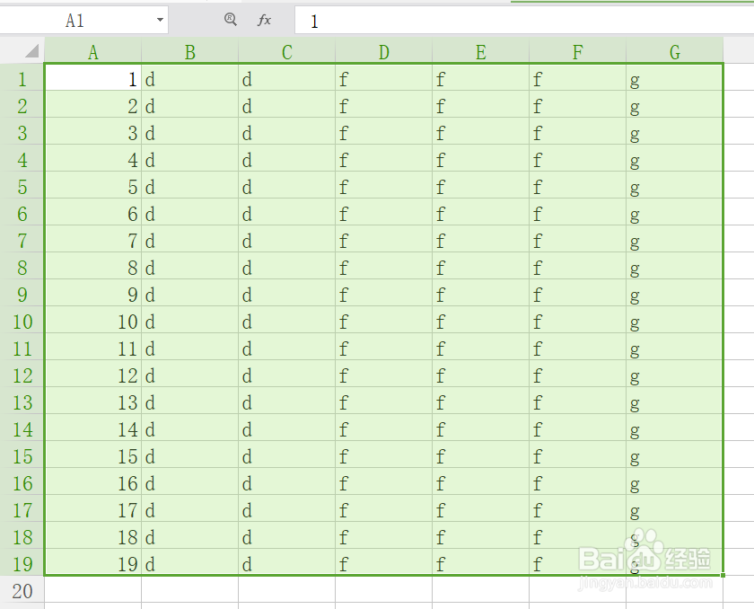Click cell A19 containing 19

coord(92,562)
